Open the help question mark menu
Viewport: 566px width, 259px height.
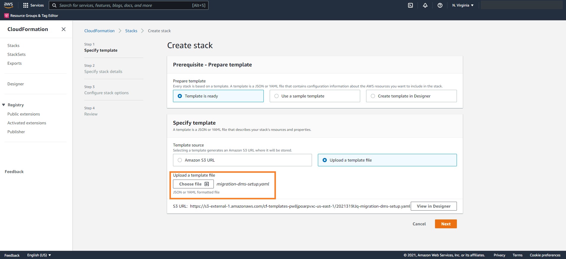[440, 5]
